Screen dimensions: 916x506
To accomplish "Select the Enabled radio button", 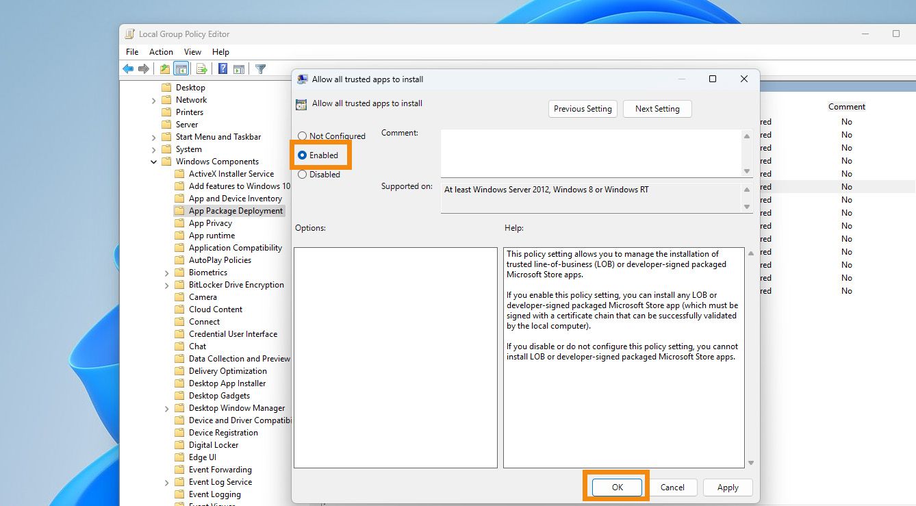I will tap(302, 155).
